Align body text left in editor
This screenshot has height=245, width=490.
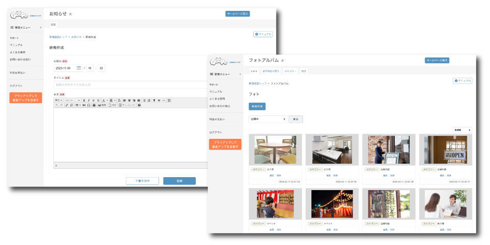point(124,100)
